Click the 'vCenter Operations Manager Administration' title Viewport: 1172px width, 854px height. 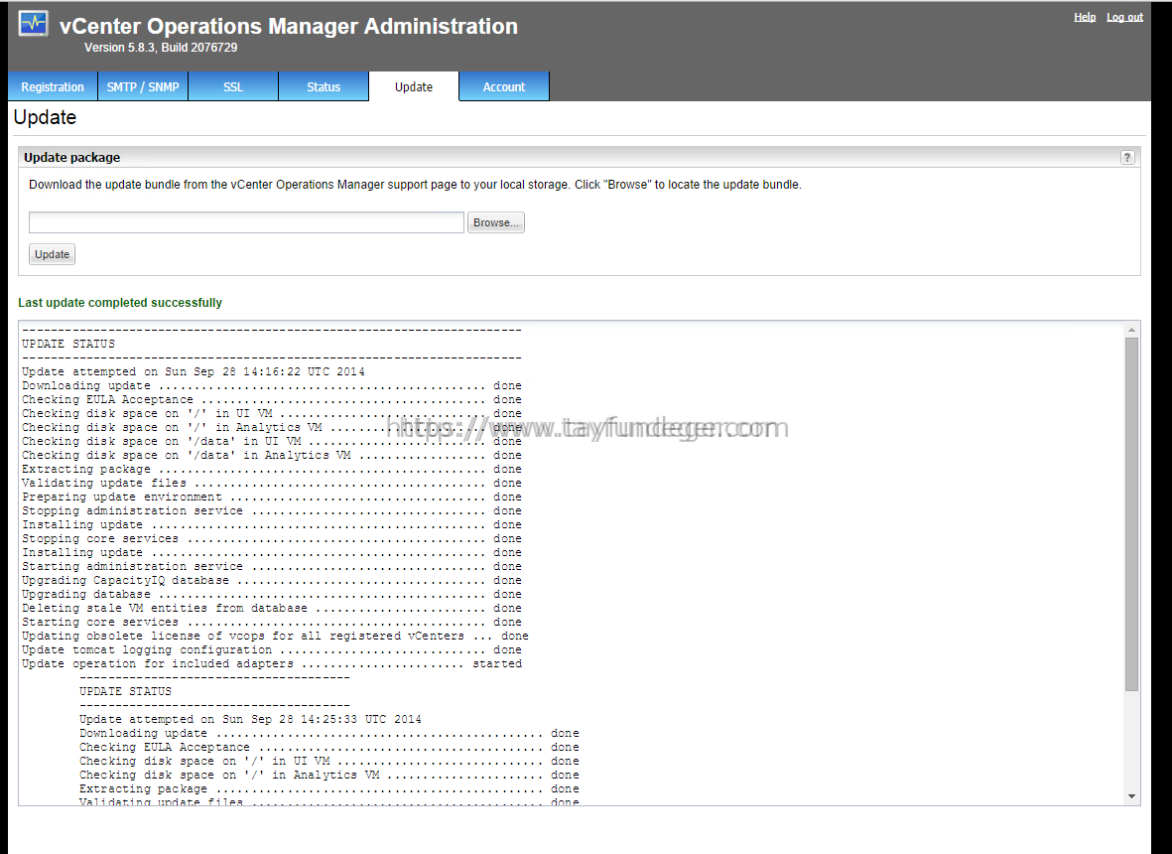[289, 26]
